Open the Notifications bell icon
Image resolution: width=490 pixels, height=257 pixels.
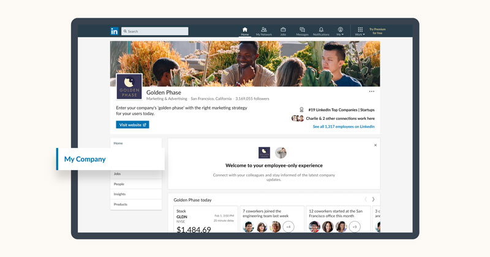tap(321, 31)
